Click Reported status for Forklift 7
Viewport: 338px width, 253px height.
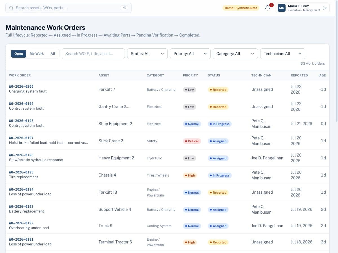(x=218, y=90)
